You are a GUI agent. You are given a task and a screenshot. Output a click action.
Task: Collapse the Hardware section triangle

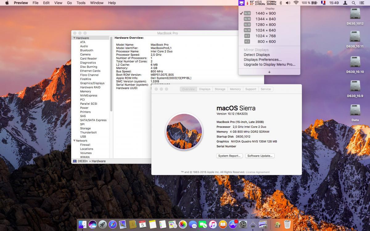click(x=74, y=38)
